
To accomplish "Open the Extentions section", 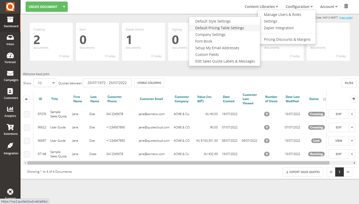I will (10, 129).
